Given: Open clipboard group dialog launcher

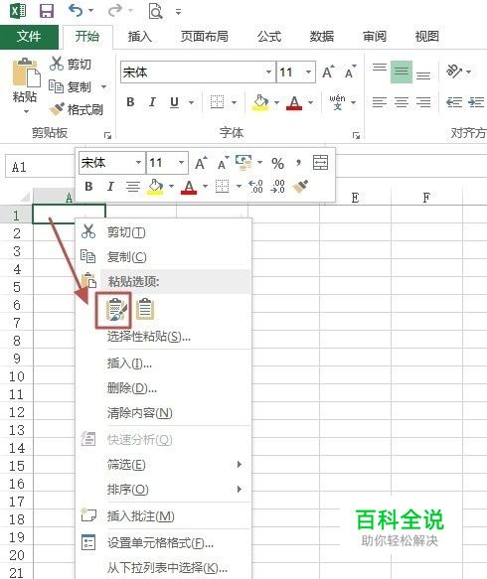Looking at the screenshot, I should [x=107, y=135].
